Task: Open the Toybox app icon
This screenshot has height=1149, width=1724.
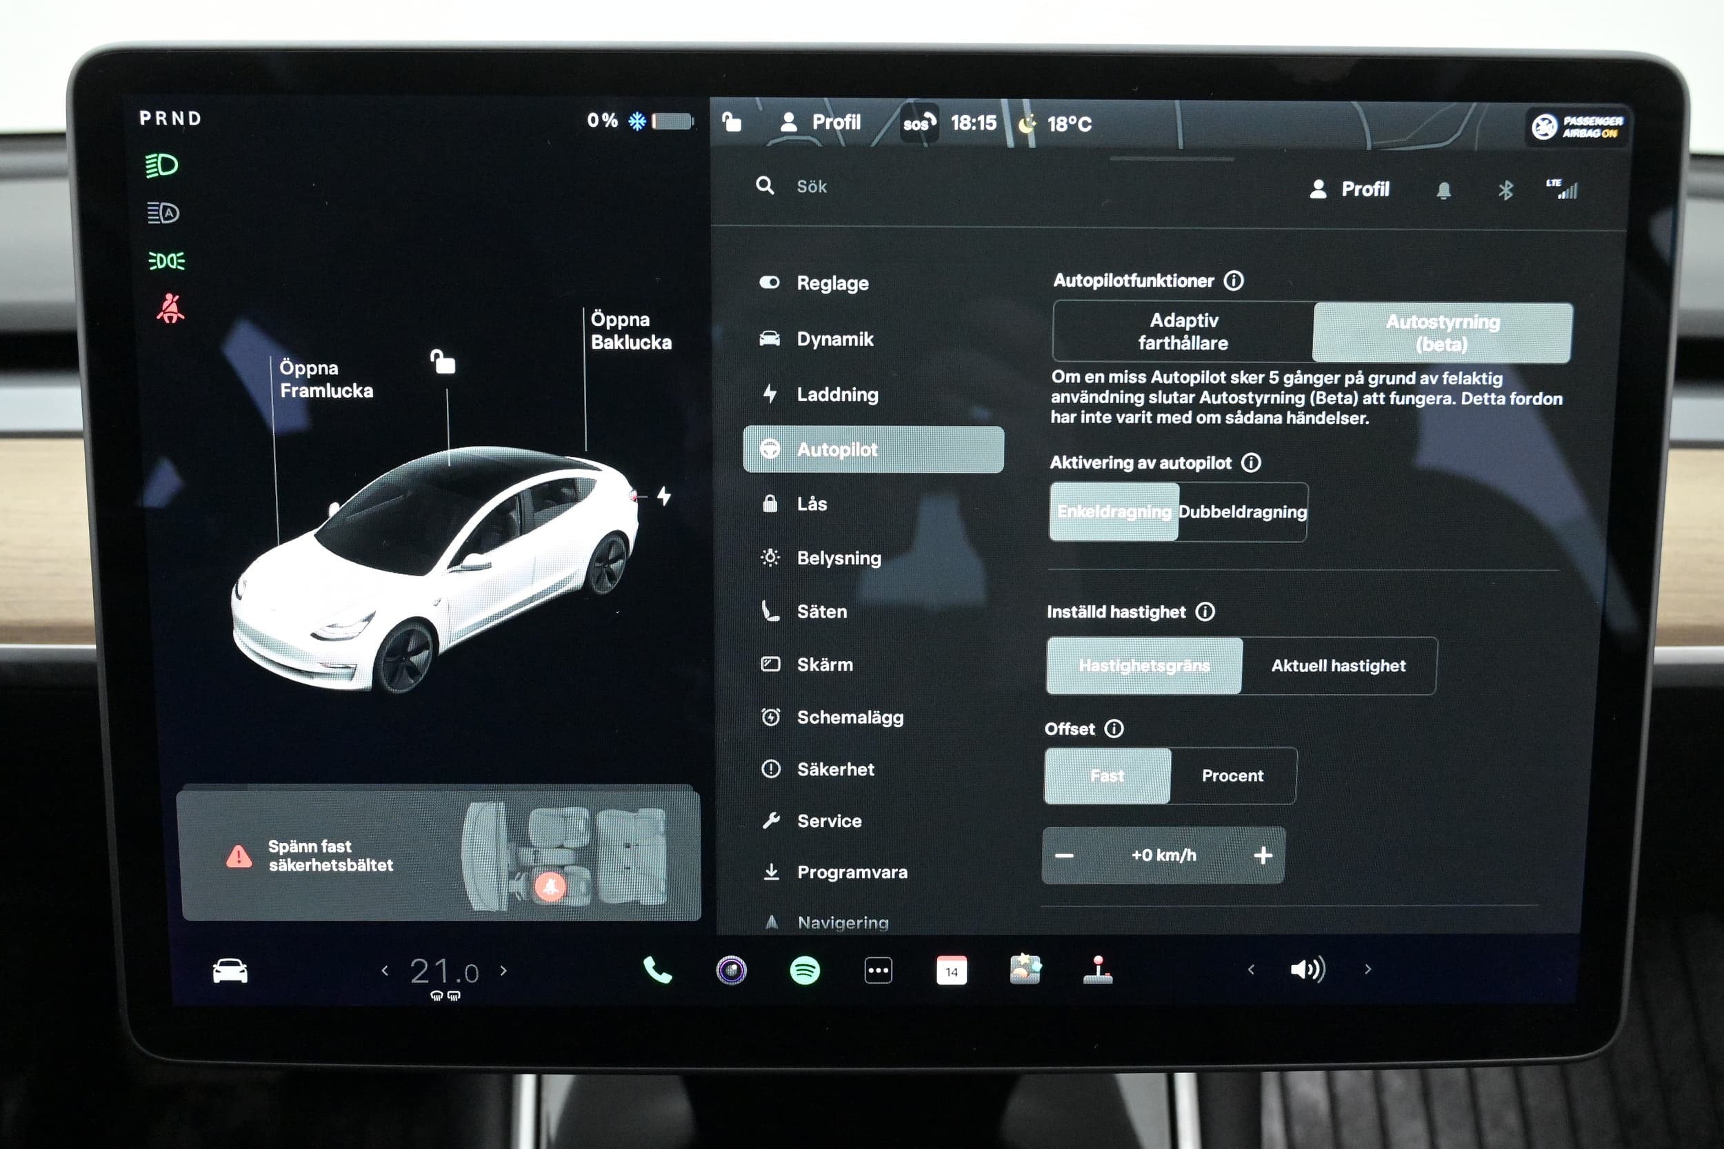Action: pos(1025,968)
